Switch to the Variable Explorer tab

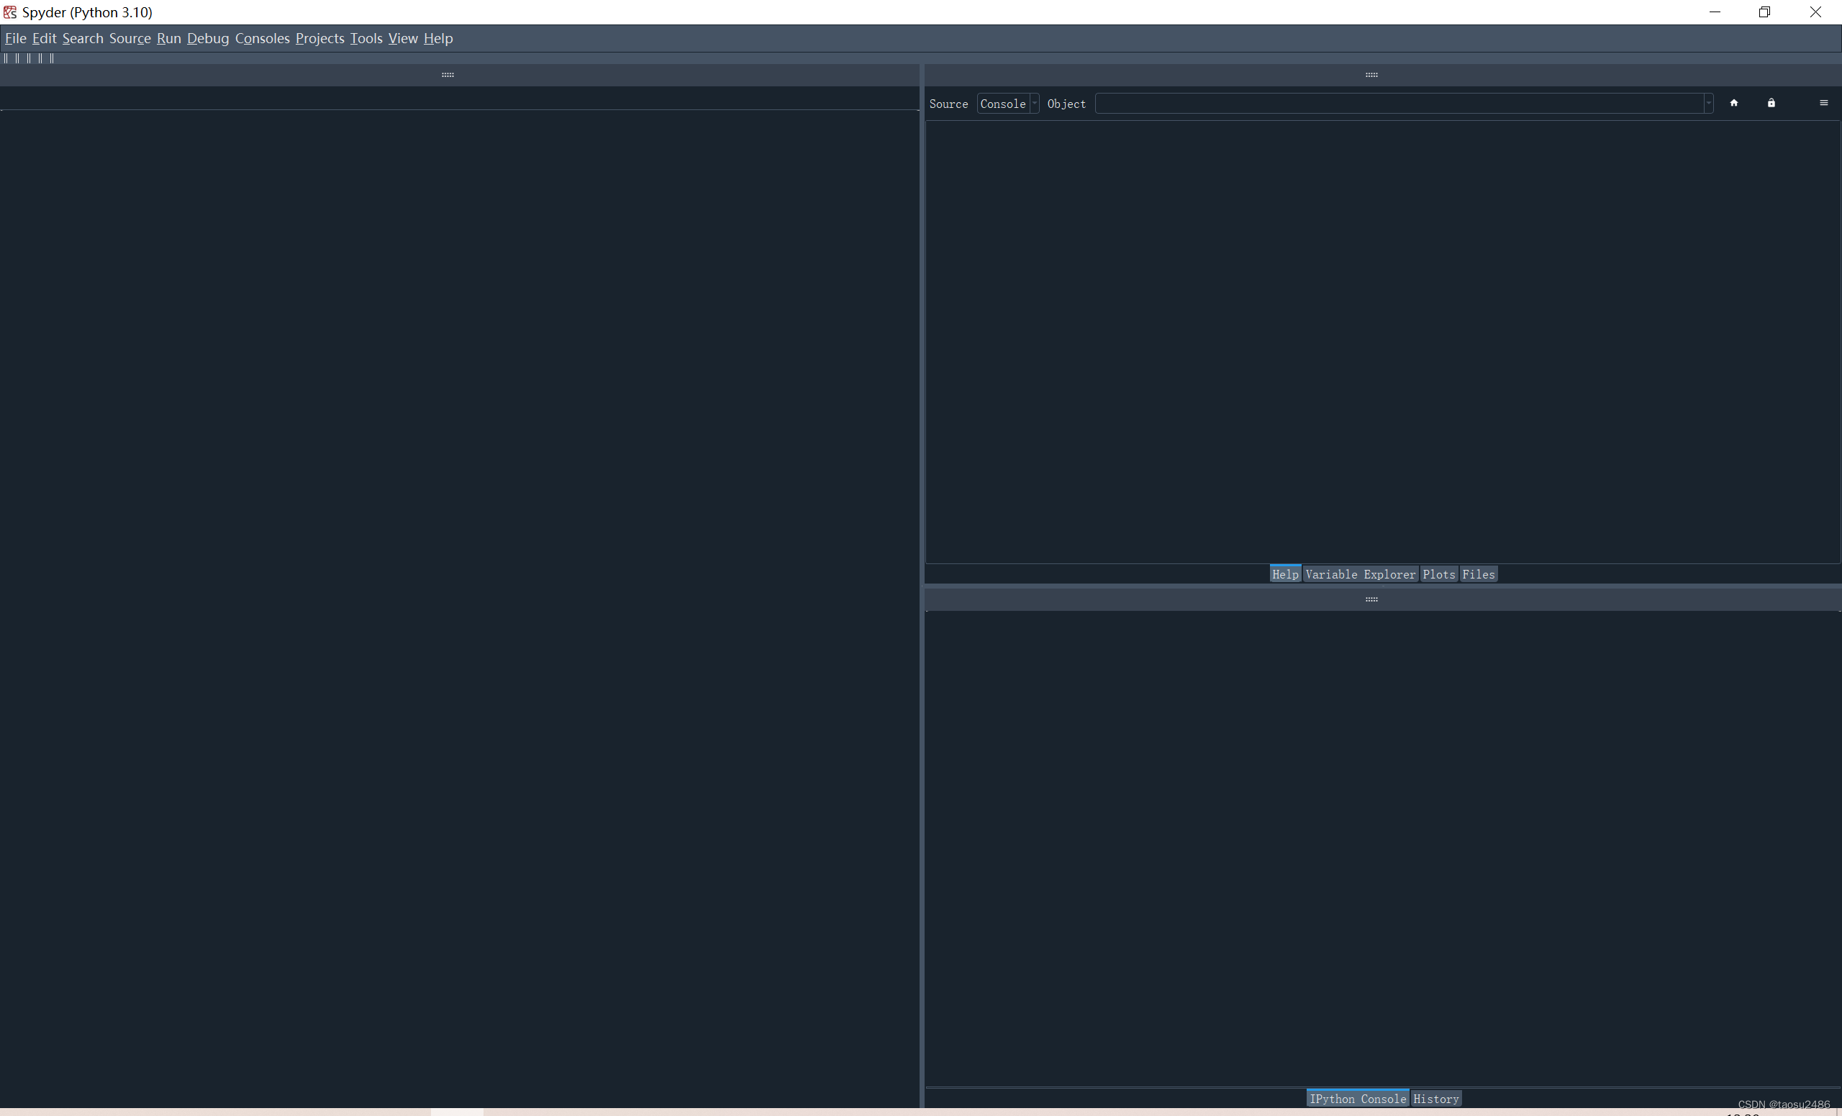[x=1360, y=574]
